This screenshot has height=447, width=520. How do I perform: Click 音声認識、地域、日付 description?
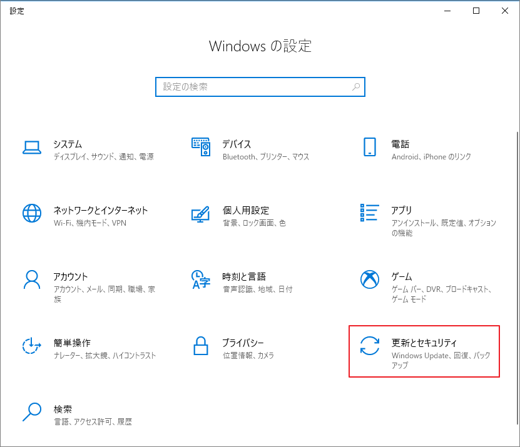(258, 289)
